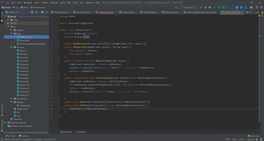Click the 4 spaces indent setting

click(250, 139)
